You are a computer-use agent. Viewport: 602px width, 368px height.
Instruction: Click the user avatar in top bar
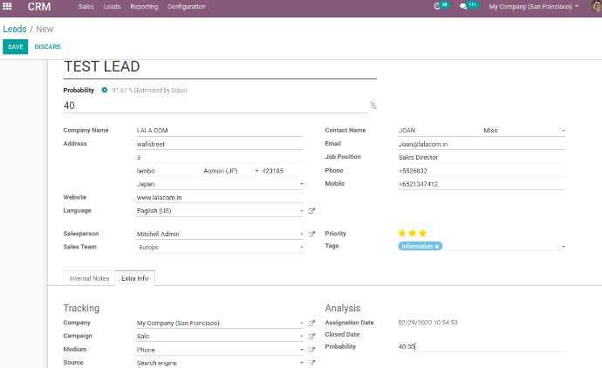596,6
